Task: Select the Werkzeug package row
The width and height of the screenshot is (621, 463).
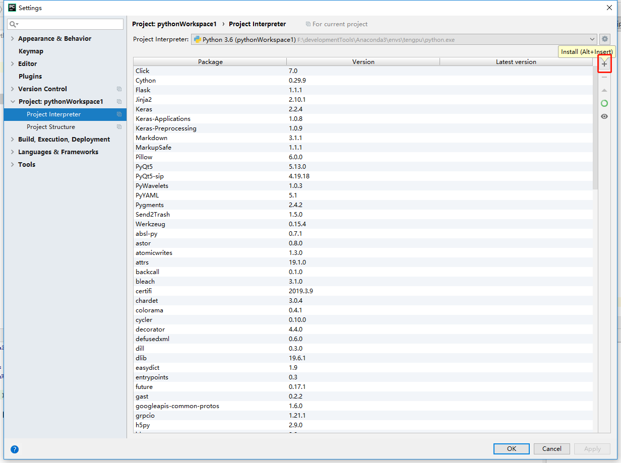Action: (363, 224)
